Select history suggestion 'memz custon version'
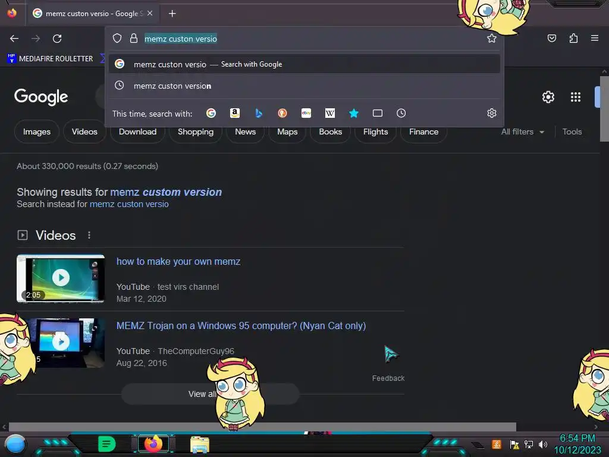 (304, 86)
